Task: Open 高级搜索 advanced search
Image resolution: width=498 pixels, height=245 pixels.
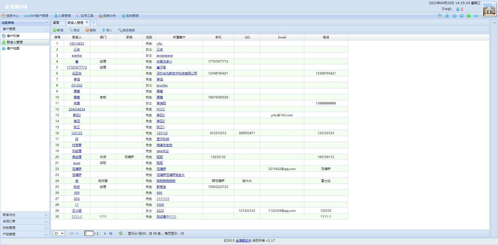Action: tap(126, 30)
